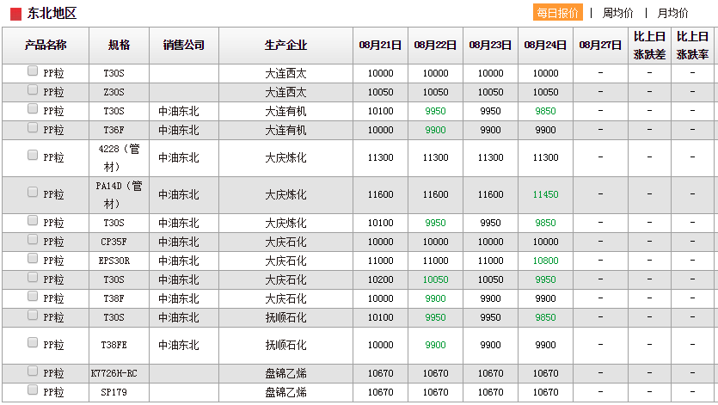Click the 08月21日 column header
The width and height of the screenshot is (718, 405).
click(x=381, y=45)
